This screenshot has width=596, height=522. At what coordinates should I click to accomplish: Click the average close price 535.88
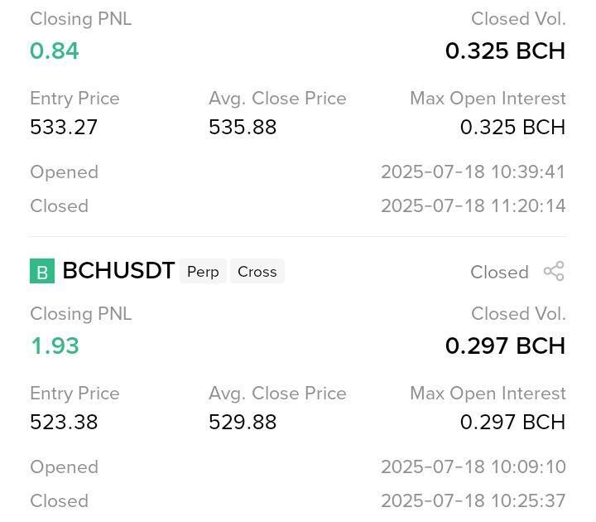click(243, 127)
